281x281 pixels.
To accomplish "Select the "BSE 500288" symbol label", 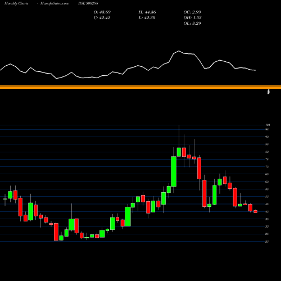I will (x=88, y=3).
